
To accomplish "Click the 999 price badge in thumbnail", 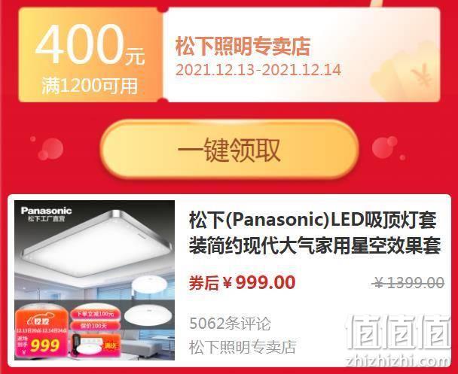I will point(45,346).
